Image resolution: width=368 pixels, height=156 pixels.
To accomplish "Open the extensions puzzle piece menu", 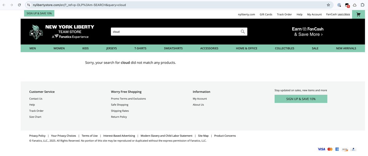I will [x=362, y=5].
